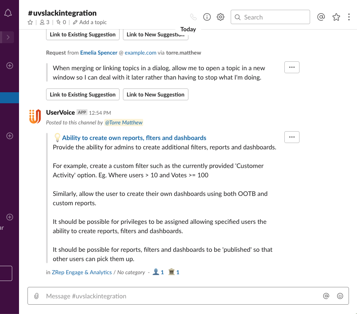The height and width of the screenshot is (314, 357).
Task: Click the lowest plus icon in sidebar
Action: 10,217
